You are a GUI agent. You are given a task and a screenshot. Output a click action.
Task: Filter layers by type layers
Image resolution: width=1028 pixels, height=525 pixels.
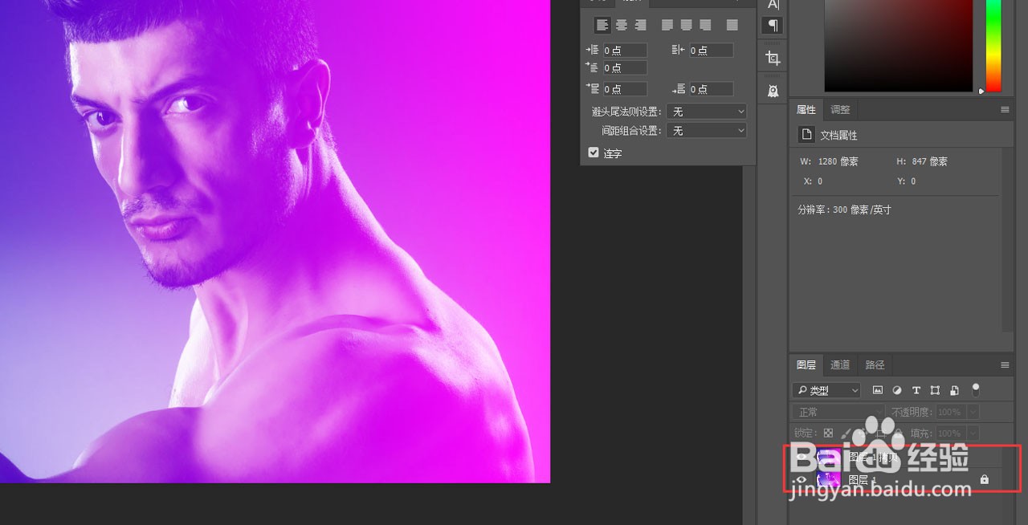(916, 390)
